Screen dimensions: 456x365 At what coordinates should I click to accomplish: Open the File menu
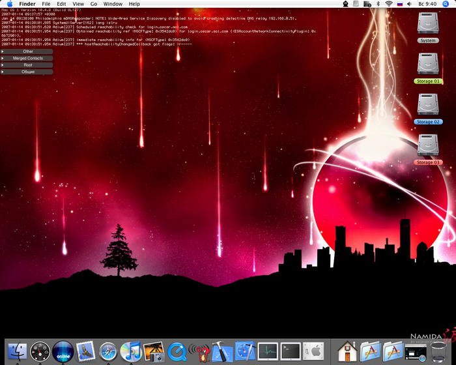point(46,4)
